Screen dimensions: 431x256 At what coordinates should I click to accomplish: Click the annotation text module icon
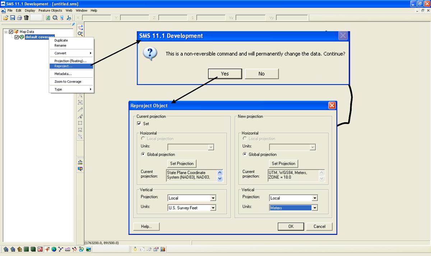pyautogui.click(x=81, y=249)
